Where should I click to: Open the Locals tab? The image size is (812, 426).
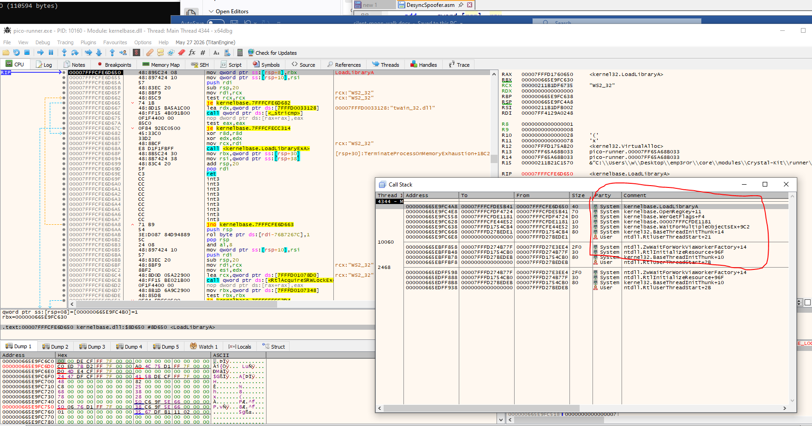tap(240, 347)
